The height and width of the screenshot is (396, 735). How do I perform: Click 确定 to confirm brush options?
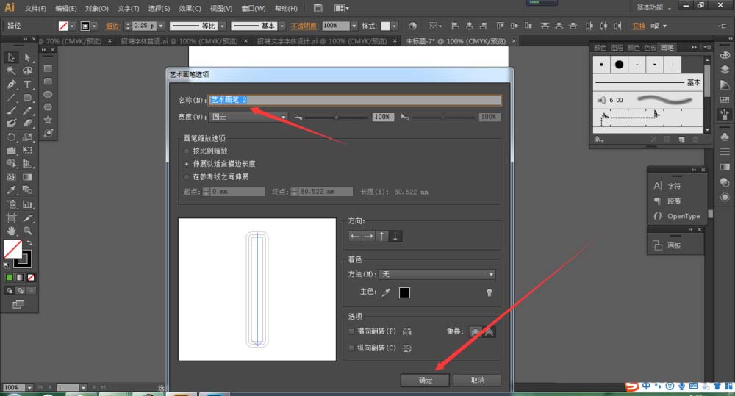pos(425,380)
